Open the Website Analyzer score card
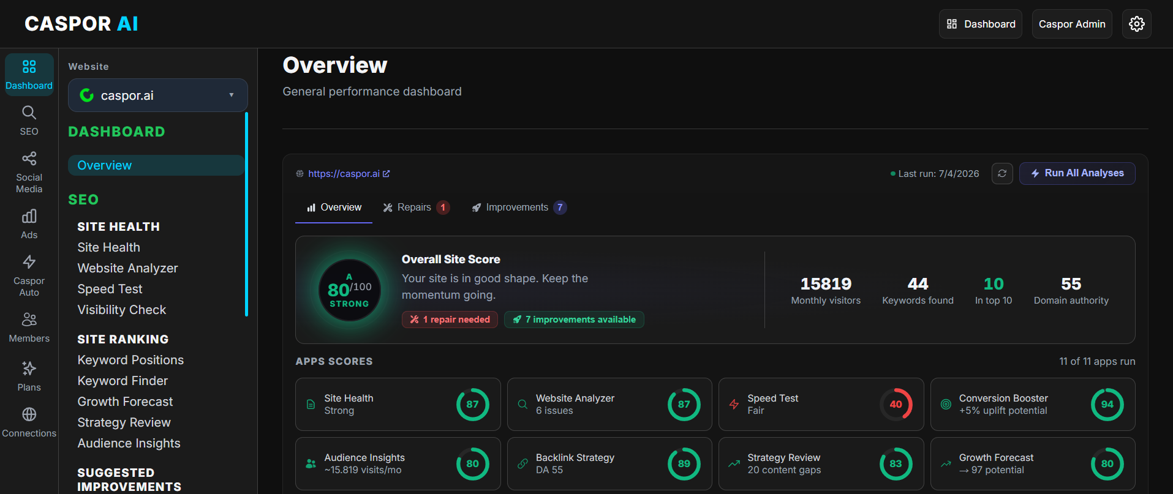 [609, 404]
